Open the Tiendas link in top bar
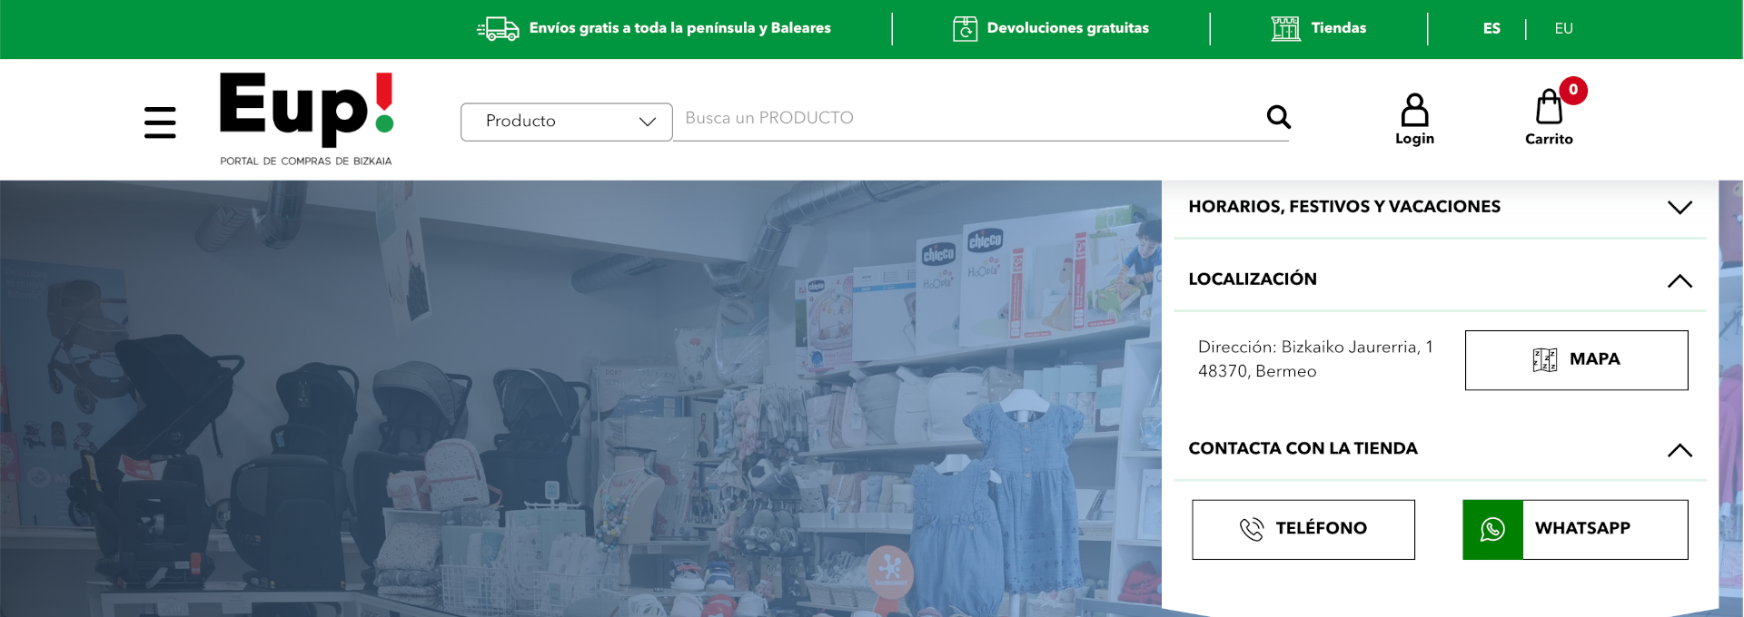The image size is (1744, 617). click(x=1338, y=28)
